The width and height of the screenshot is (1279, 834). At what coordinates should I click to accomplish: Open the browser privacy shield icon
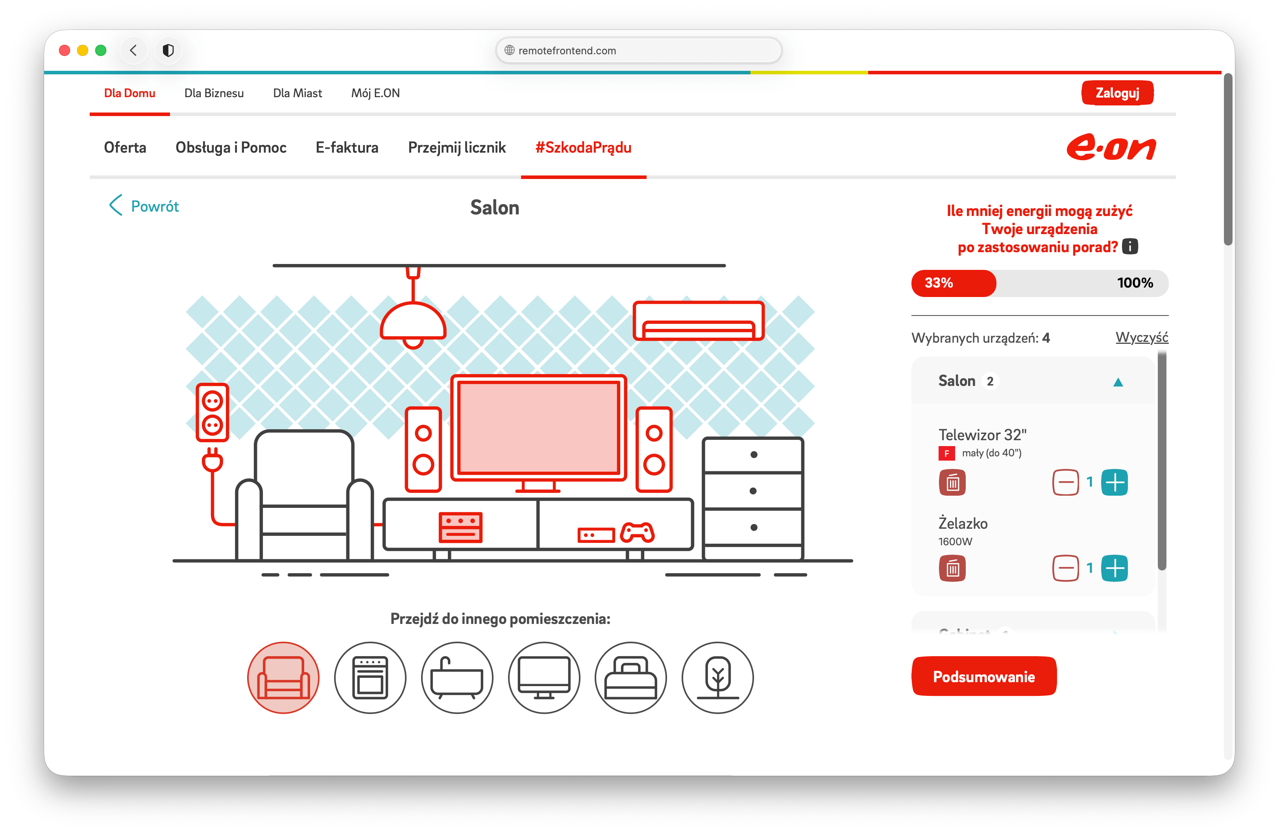tap(168, 50)
